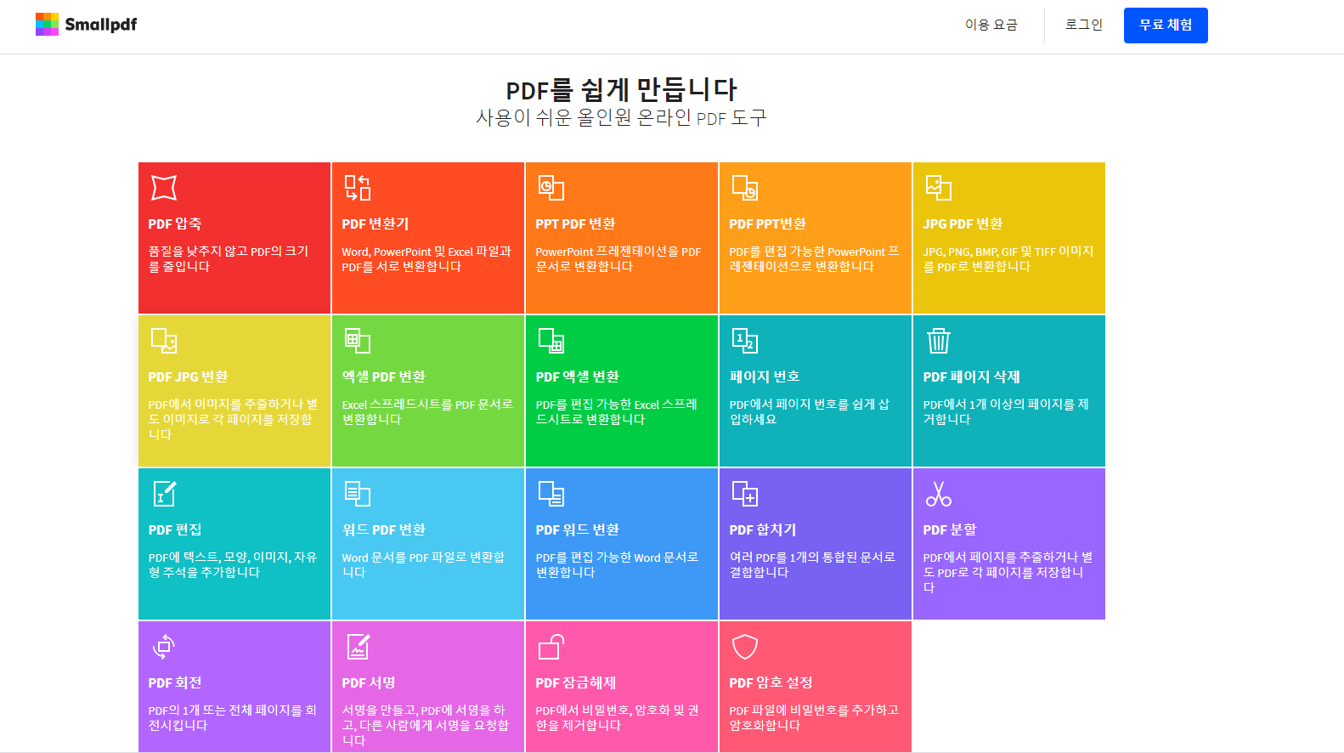Viewport: 1344px width, 753px height.
Task: Click description '품질을 낮추지 않고 PDF의 크기를 줄입니다'
Action: tap(229, 259)
